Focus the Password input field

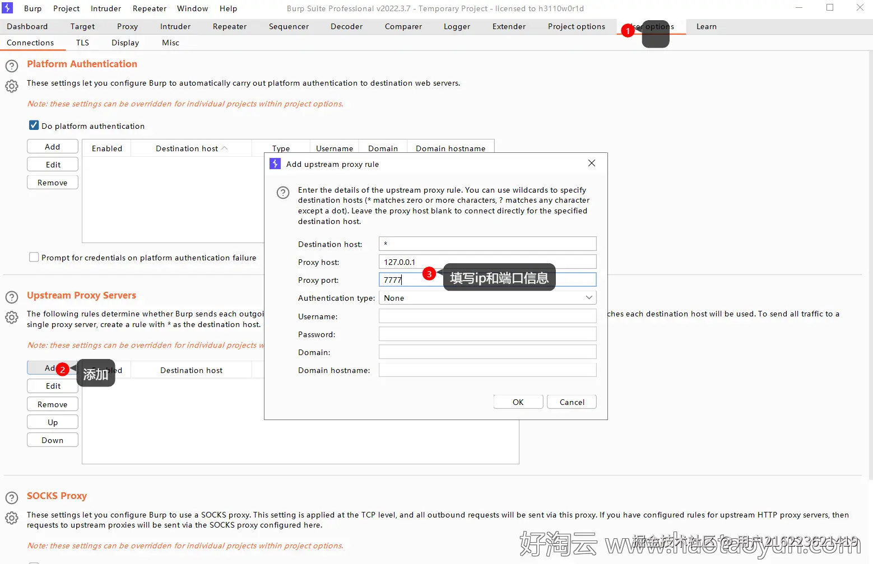[487, 334]
